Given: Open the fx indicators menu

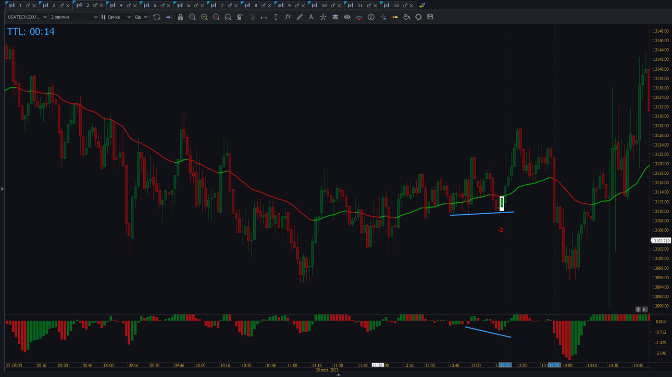Looking at the screenshot, I should coord(288,17).
